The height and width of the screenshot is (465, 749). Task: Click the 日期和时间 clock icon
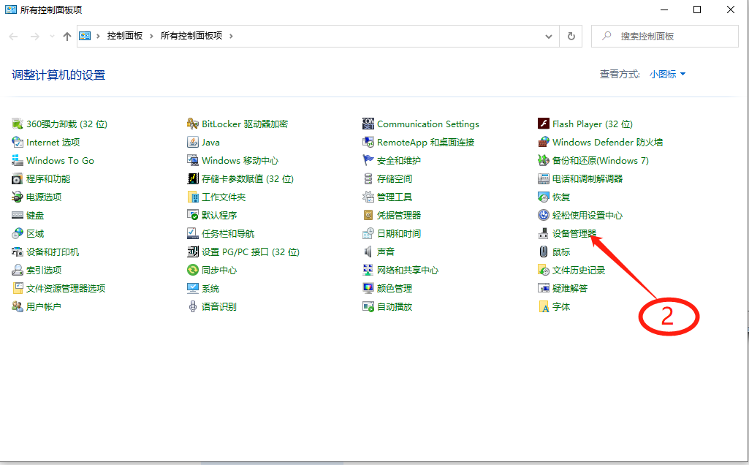[368, 234]
